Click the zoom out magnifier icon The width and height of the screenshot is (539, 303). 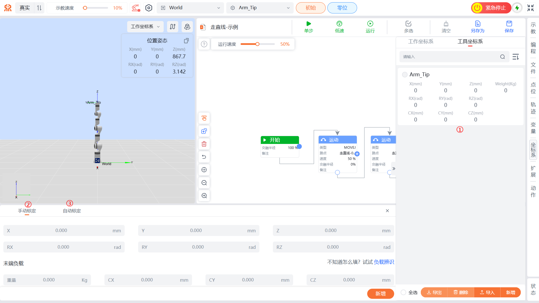point(204,183)
